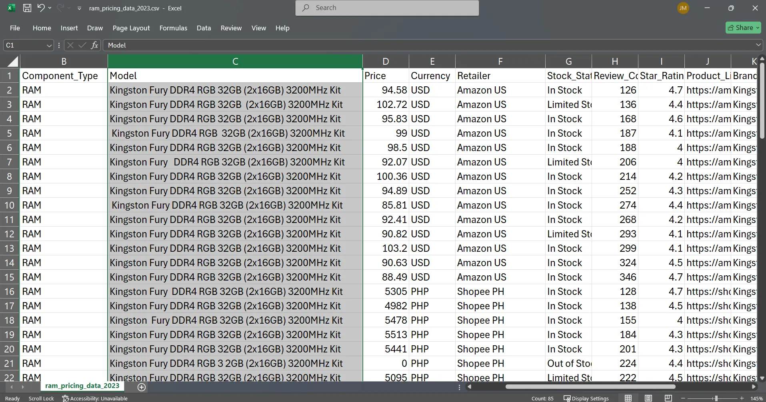
Task: Save the workbook using the Save icon
Action: (27, 8)
